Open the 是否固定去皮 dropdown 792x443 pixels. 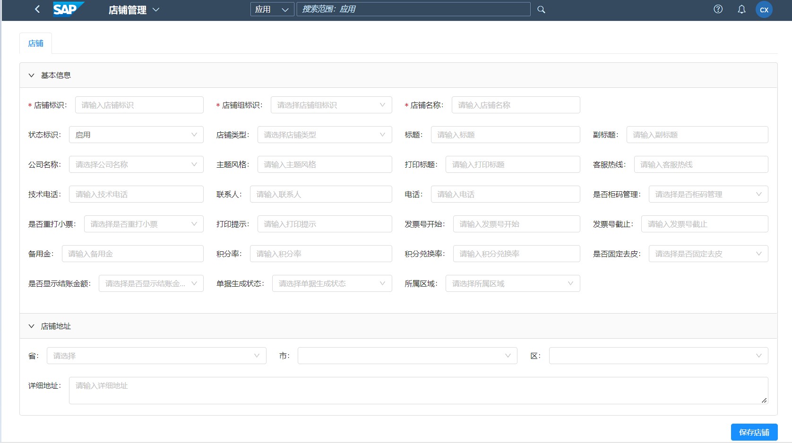point(708,254)
